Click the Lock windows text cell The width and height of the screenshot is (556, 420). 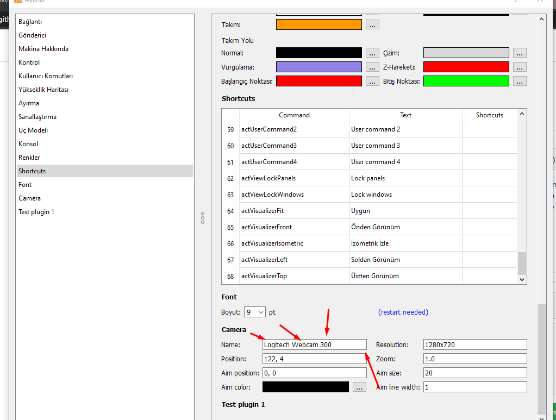pyautogui.click(x=405, y=195)
